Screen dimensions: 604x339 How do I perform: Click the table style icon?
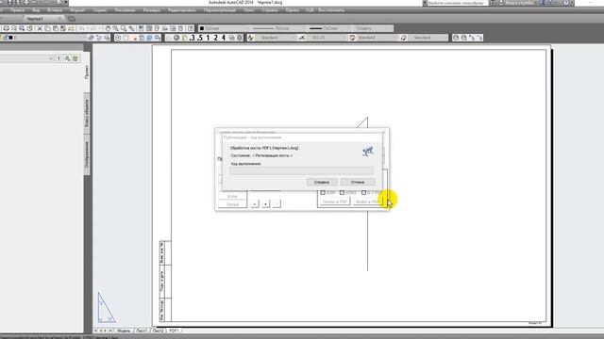(352, 38)
